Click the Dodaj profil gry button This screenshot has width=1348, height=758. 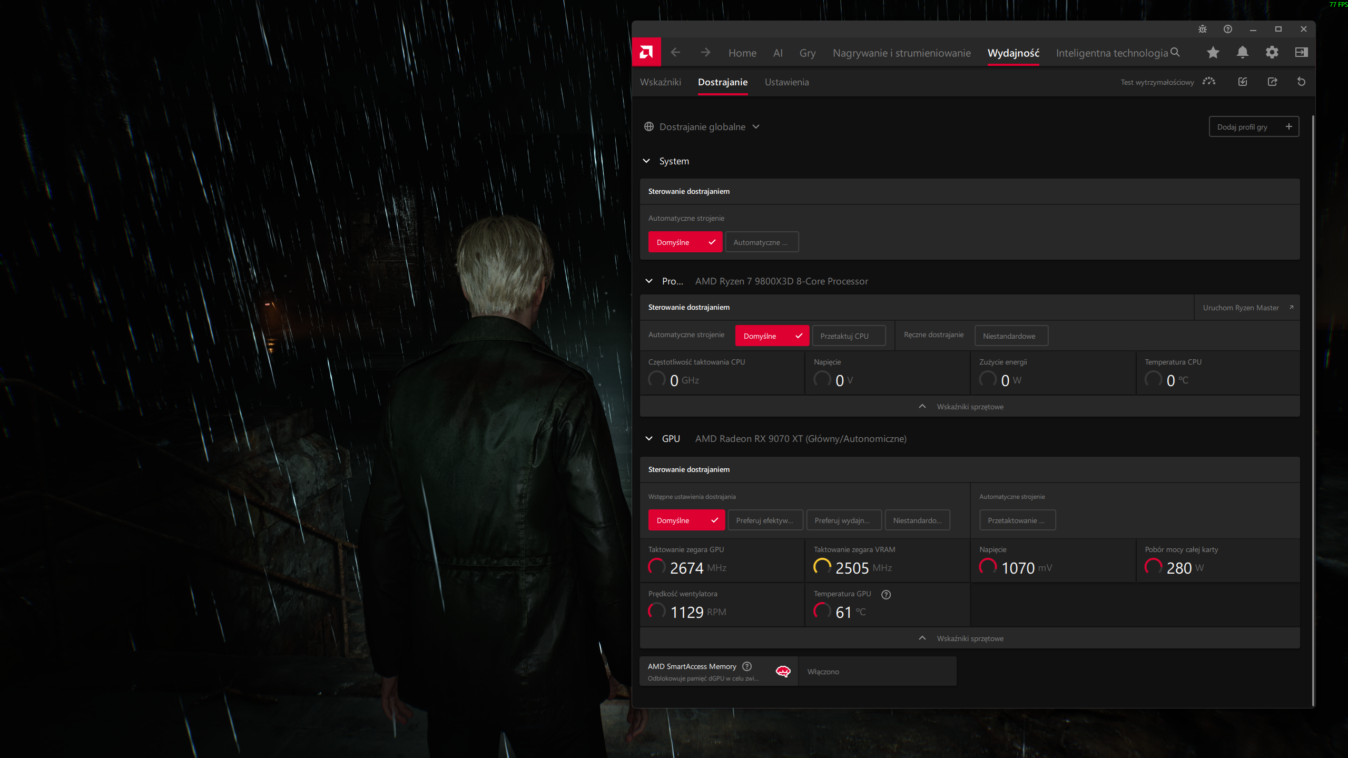pyautogui.click(x=1254, y=127)
